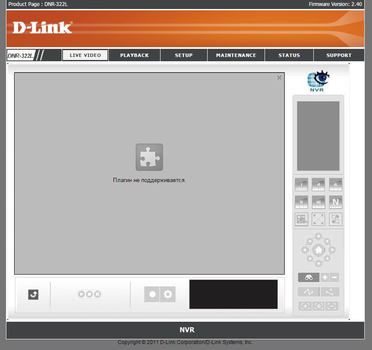
Task: Open the STATUS tab
Action: coord(289,55)
